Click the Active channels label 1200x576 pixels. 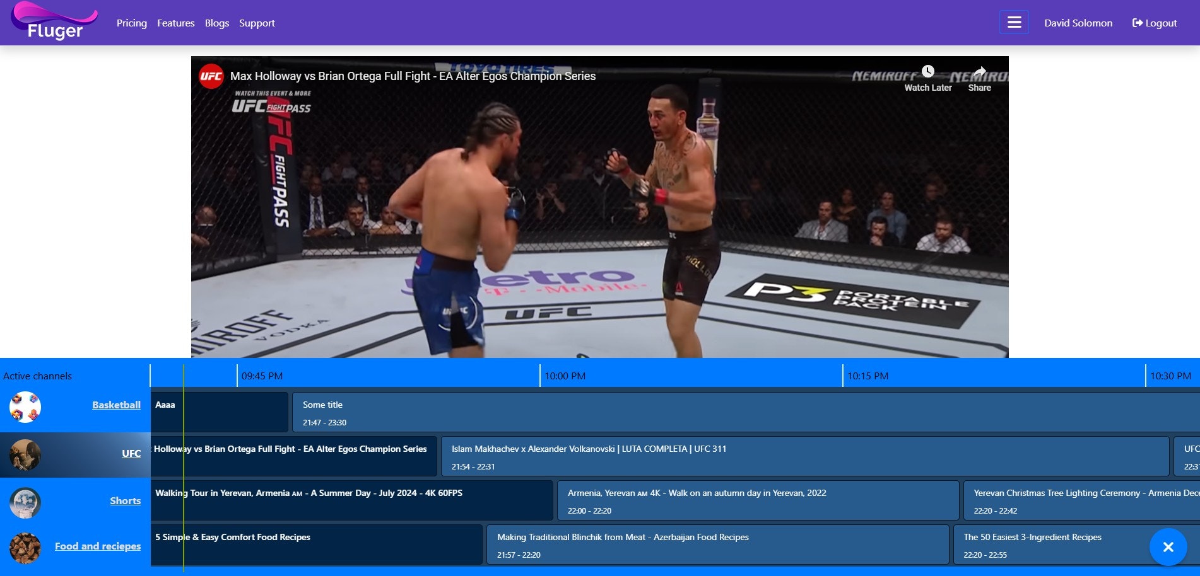(38, 376)
